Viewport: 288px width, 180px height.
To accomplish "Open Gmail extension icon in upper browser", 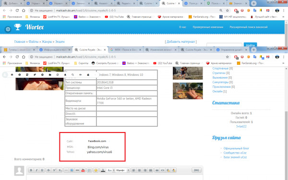I will 268,11.
